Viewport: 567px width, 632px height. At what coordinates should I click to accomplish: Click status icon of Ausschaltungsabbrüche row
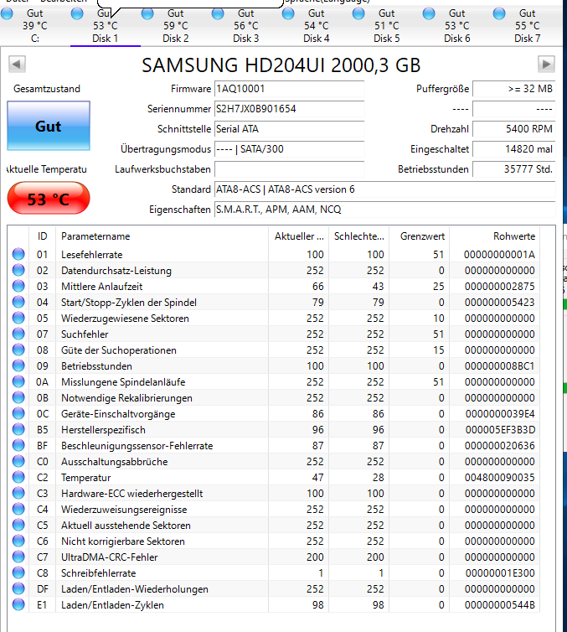point(18,461)
